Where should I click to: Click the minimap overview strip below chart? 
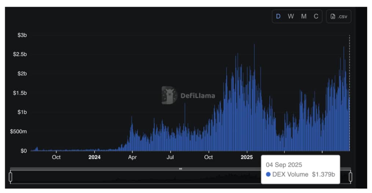point(147,178)
